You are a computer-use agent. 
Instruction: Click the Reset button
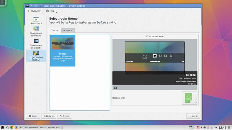[x=64, y=116]
